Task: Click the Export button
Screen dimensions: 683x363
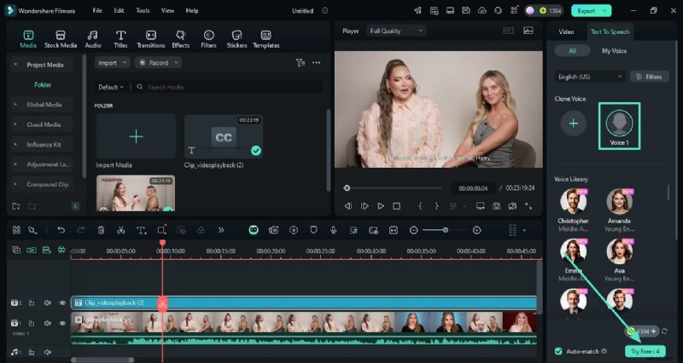Action: (587, 11)
